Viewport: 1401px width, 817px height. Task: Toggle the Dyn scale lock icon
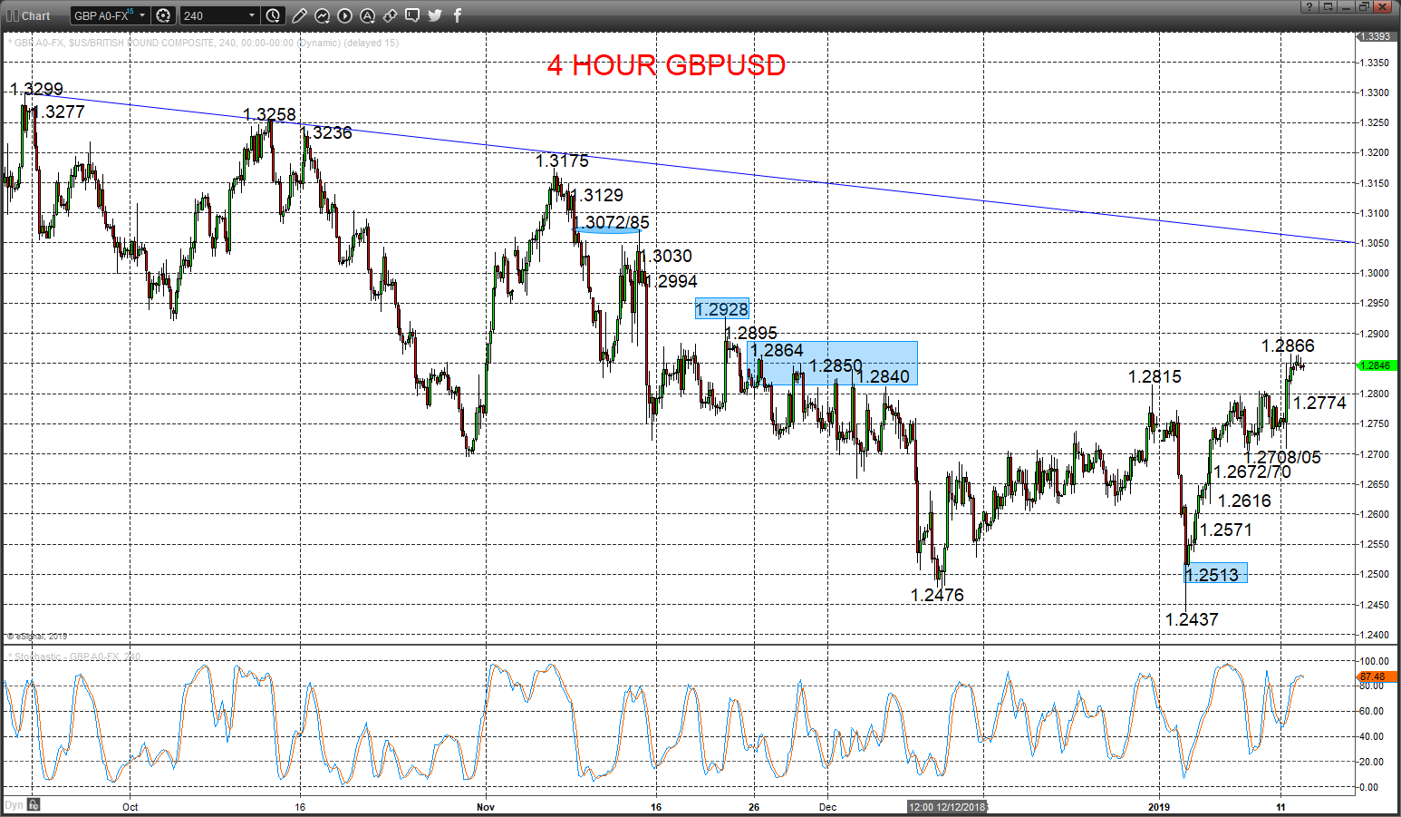tap(34, 804)
